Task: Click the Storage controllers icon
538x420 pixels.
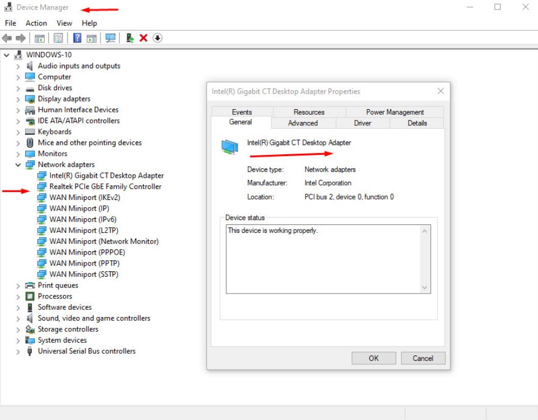Action: click(x=30, y=329)
